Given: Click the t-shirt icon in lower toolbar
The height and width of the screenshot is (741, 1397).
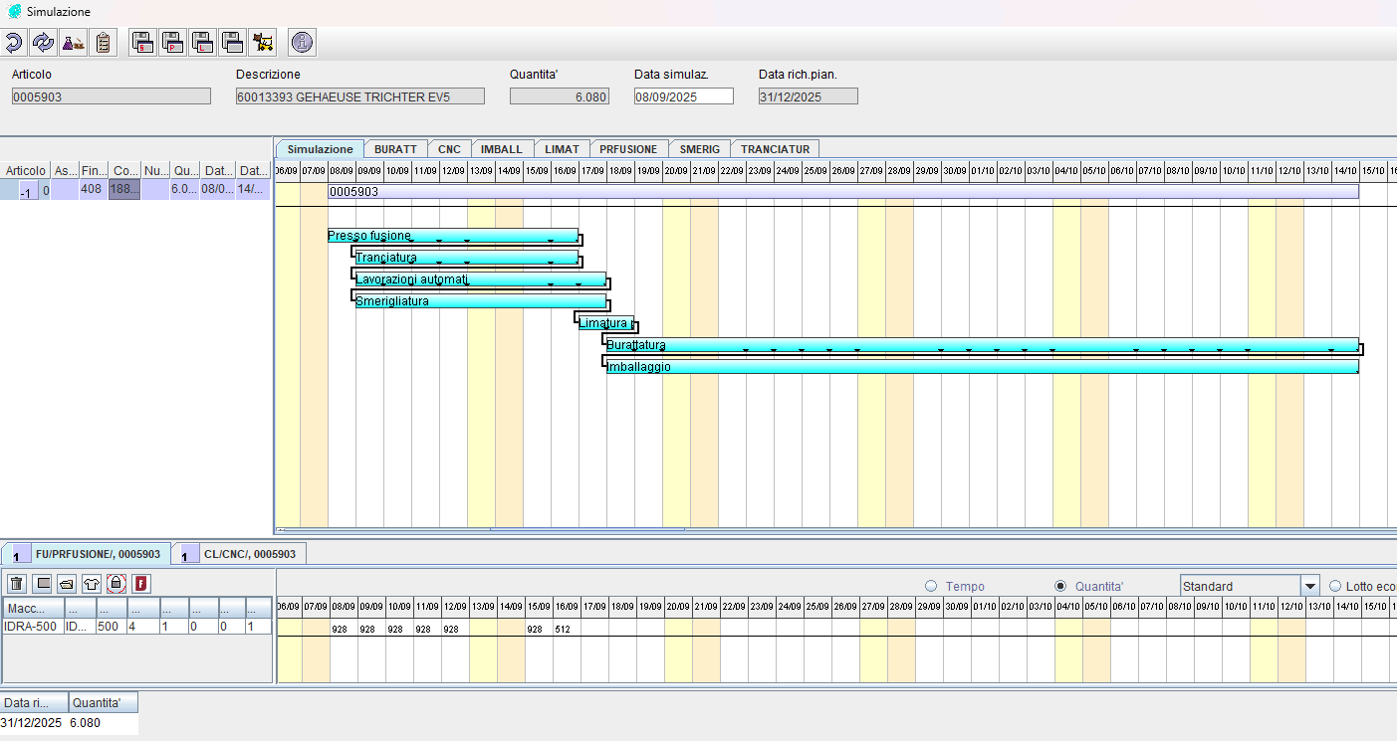Looking at the screenshot, I should pyautogui.click(x=91, y=583).
